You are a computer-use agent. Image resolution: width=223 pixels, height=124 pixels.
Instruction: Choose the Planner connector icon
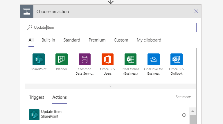(x=62, y=60)
